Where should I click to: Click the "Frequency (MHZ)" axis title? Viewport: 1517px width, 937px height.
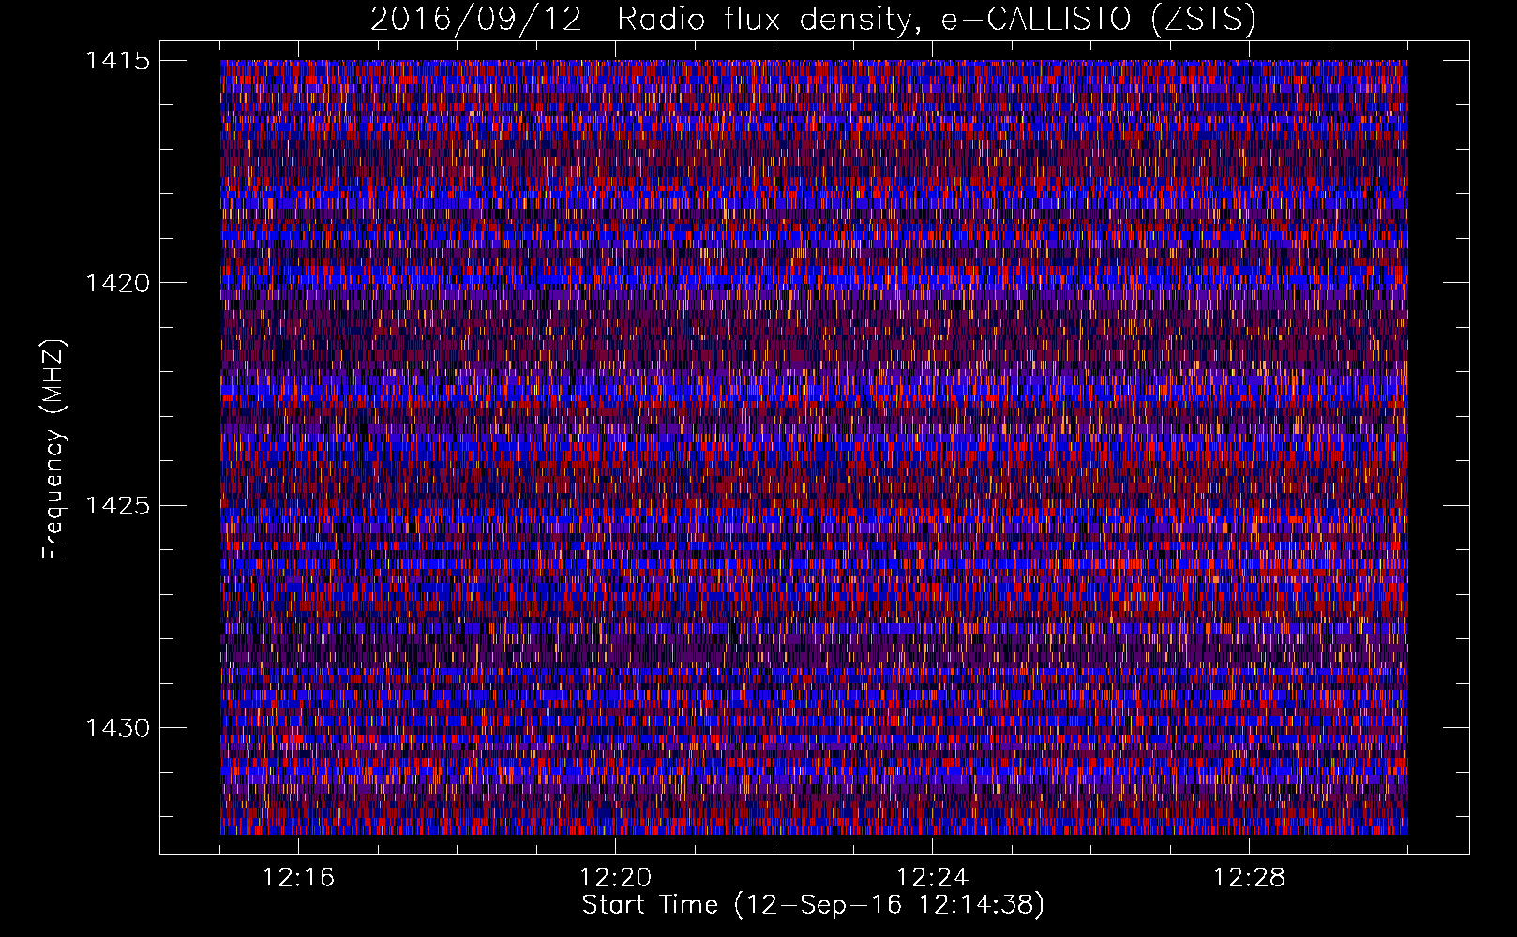53,450
